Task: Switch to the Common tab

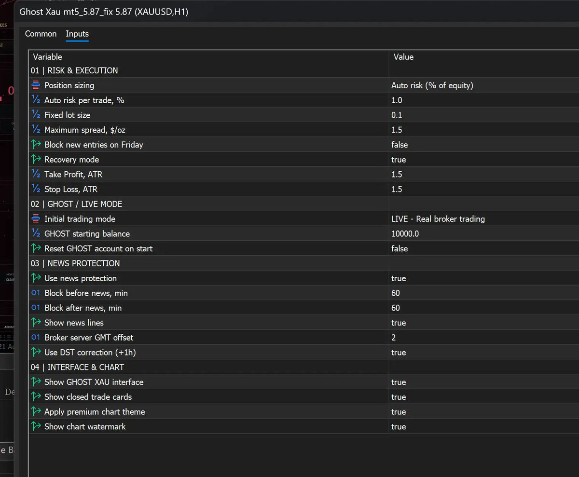Action: pos(41,34)
